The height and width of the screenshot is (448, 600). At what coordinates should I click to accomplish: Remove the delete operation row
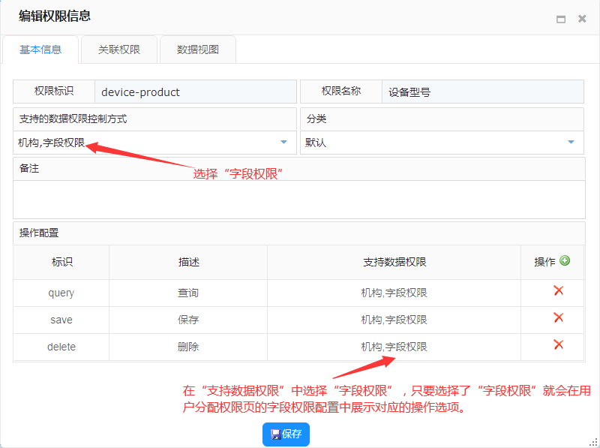coord(558,345)
